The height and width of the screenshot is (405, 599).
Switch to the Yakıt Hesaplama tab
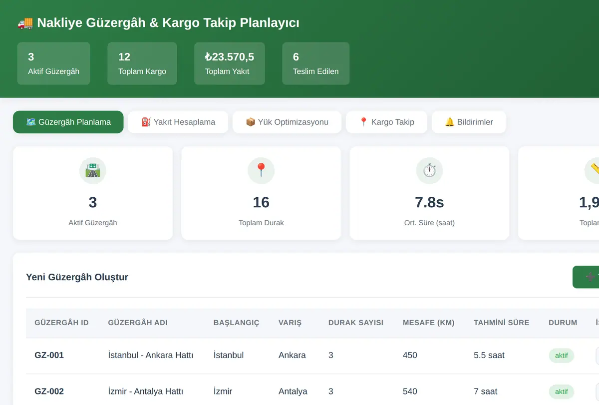coord(178,122)
